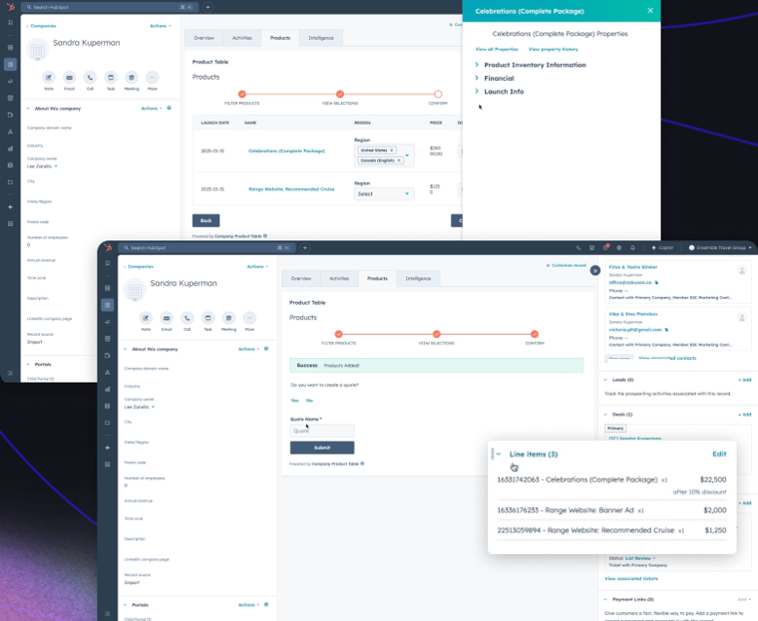The height and width of the screenshot is (621, 758).
Task: Remove the Canada (English) region tag
Action: [x=399, y=160]
